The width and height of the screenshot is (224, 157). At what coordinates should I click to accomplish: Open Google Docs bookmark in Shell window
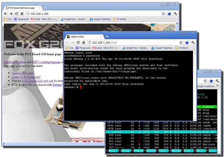point(135,48)
